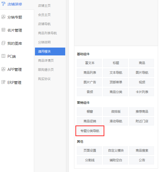162x172 pixels.
Task: Open 分销专题 section
Action: (15, 17)
